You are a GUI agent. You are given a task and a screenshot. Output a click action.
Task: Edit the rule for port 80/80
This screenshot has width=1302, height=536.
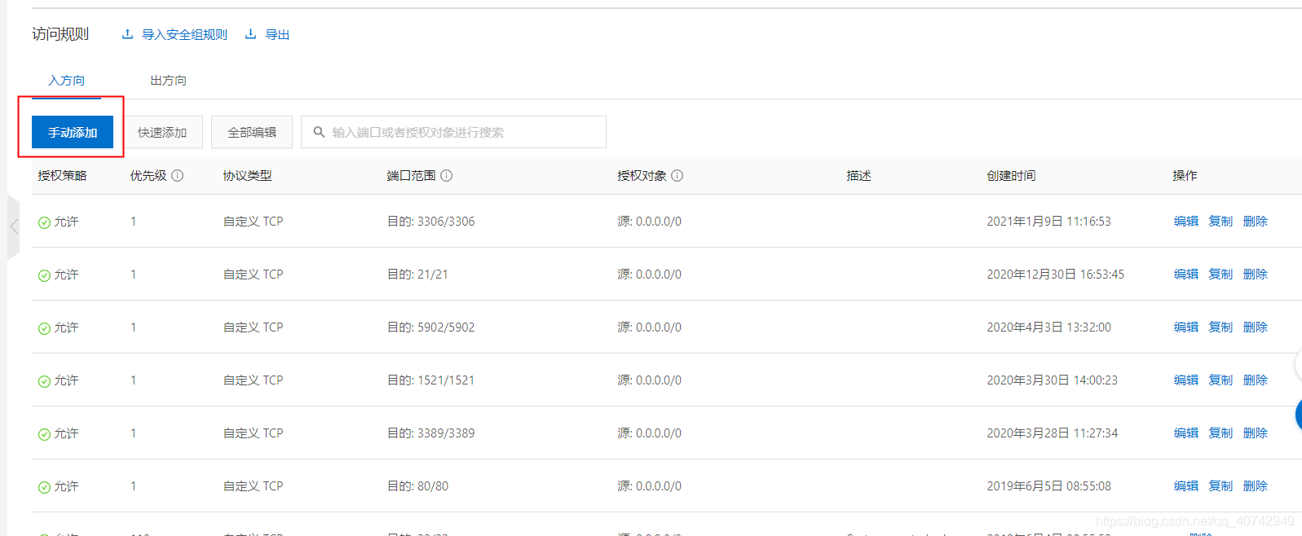(1186, 485)
